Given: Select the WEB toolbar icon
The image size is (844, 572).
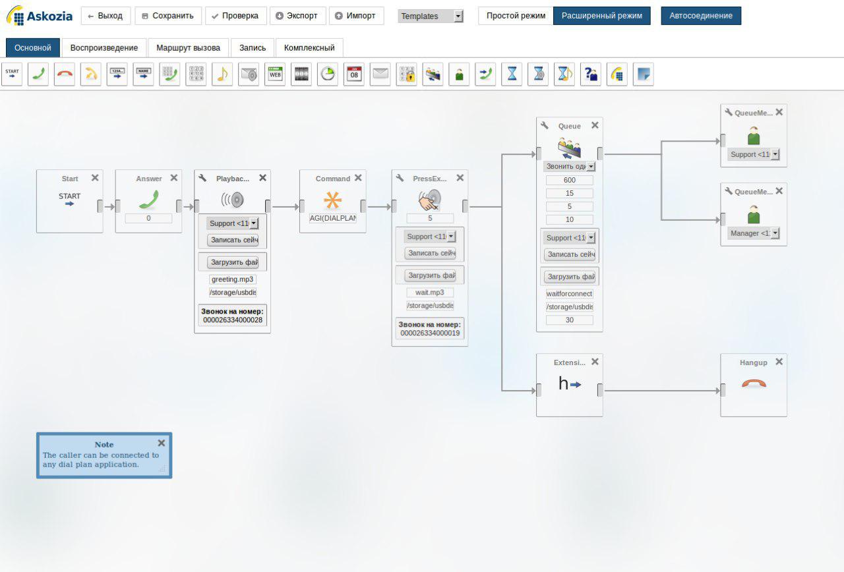Looking at the screenshot, I should pyautogui.click(x=275, y=74).
